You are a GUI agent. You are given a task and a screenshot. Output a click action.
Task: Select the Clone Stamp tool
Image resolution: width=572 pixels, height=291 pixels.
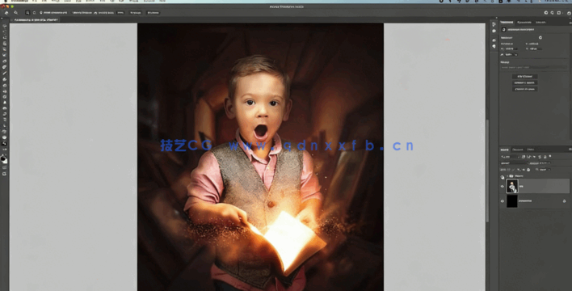click(x=4, y=79)
